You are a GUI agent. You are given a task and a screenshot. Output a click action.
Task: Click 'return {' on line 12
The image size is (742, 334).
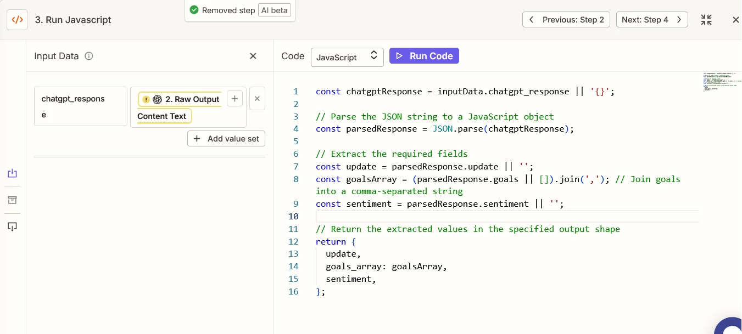click(x=336, y=241)
